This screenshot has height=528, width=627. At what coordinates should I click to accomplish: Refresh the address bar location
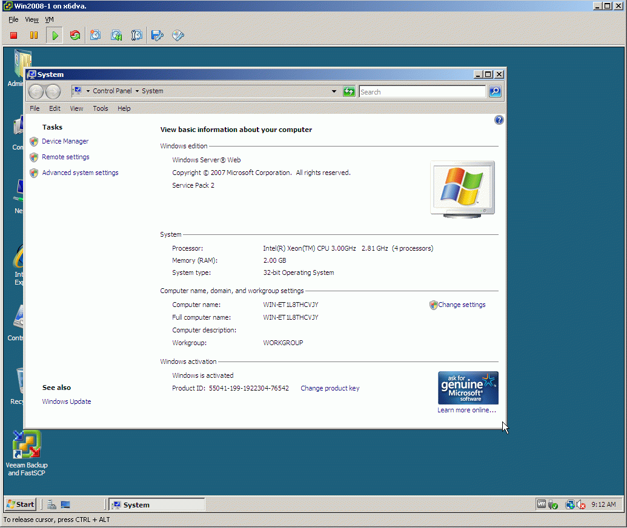[x=349, y=91]
